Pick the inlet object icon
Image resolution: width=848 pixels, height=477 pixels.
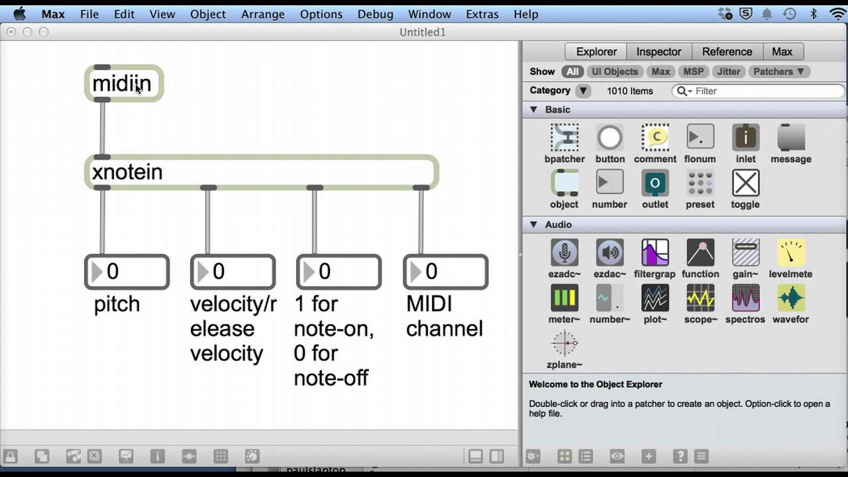click(745, 138)
